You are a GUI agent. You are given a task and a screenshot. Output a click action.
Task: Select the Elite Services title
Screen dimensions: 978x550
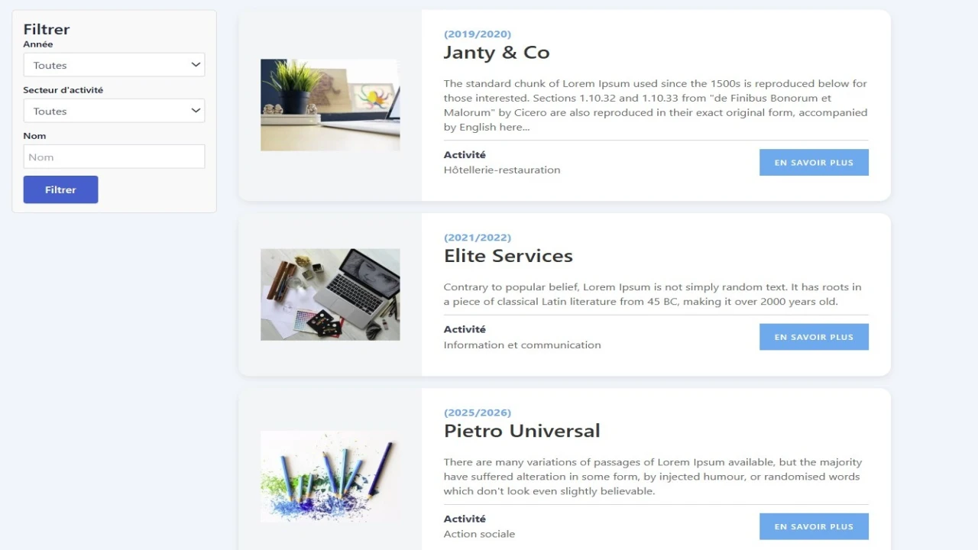pos(508,256)
